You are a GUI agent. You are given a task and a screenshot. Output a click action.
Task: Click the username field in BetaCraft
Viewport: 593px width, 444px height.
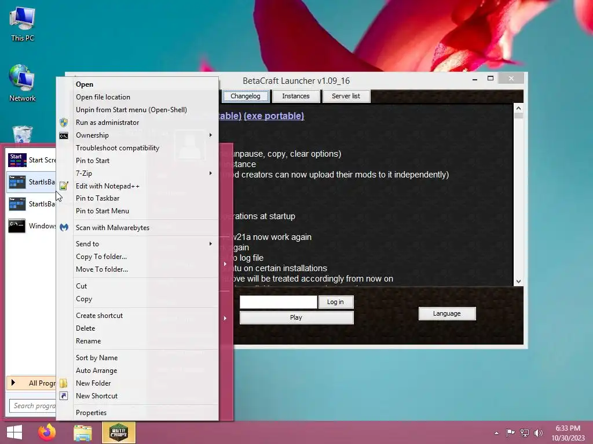279,302
